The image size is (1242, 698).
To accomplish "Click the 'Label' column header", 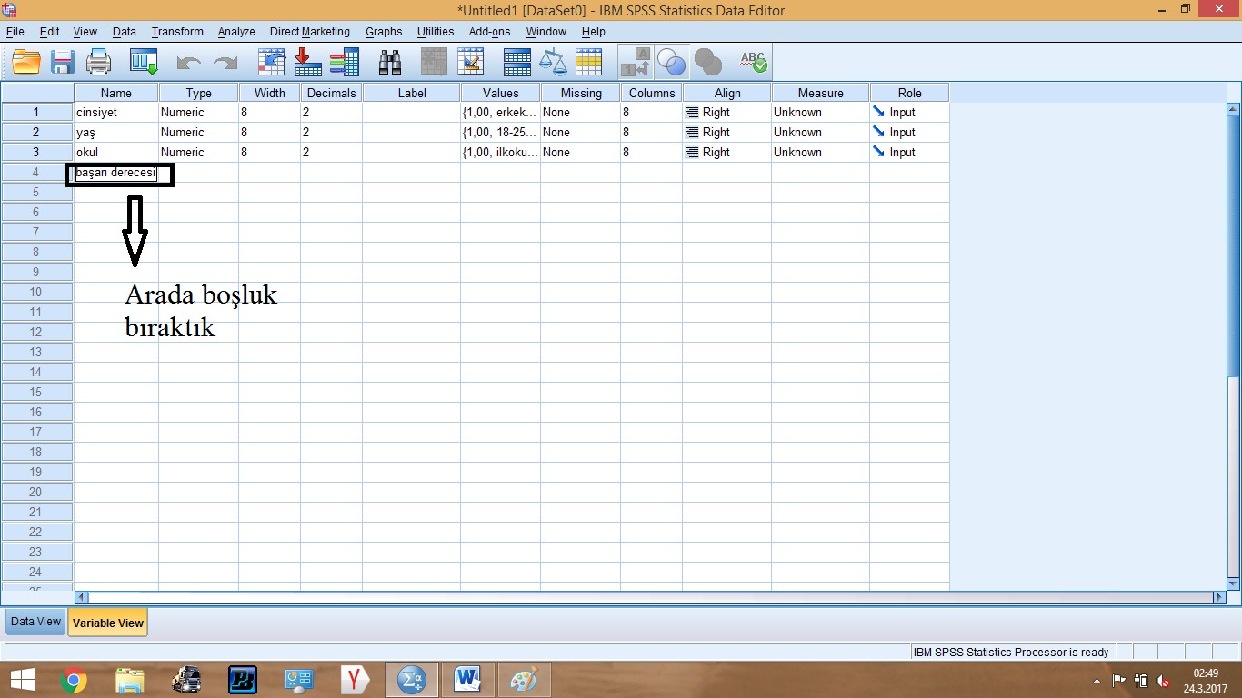I will click(x=411, y=93).
